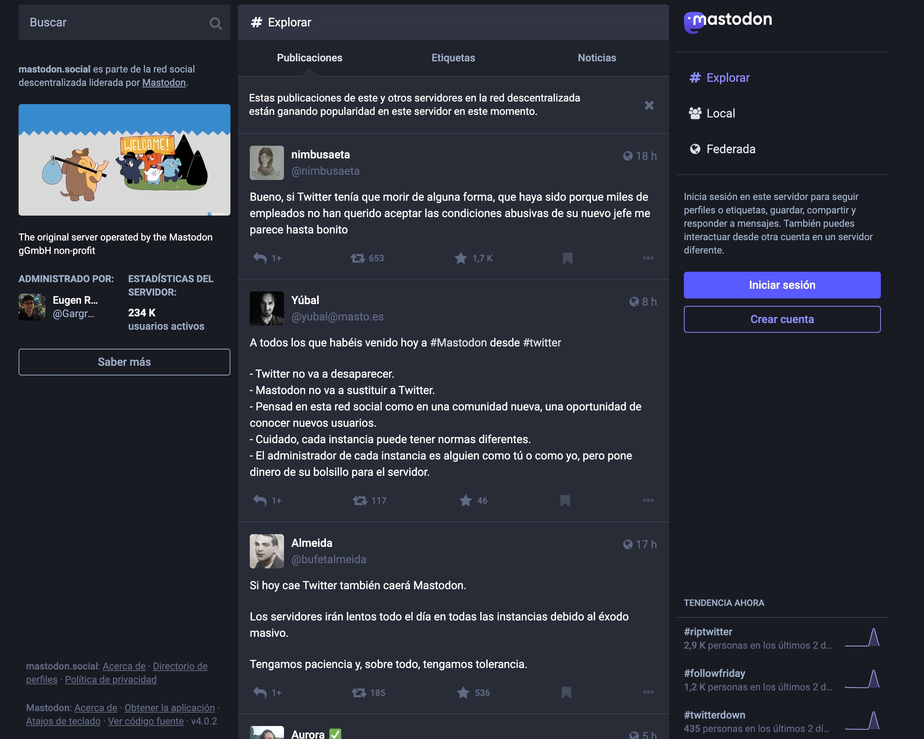
Task: Bookmark Almeida's post
Action: (x=566, y=692)
